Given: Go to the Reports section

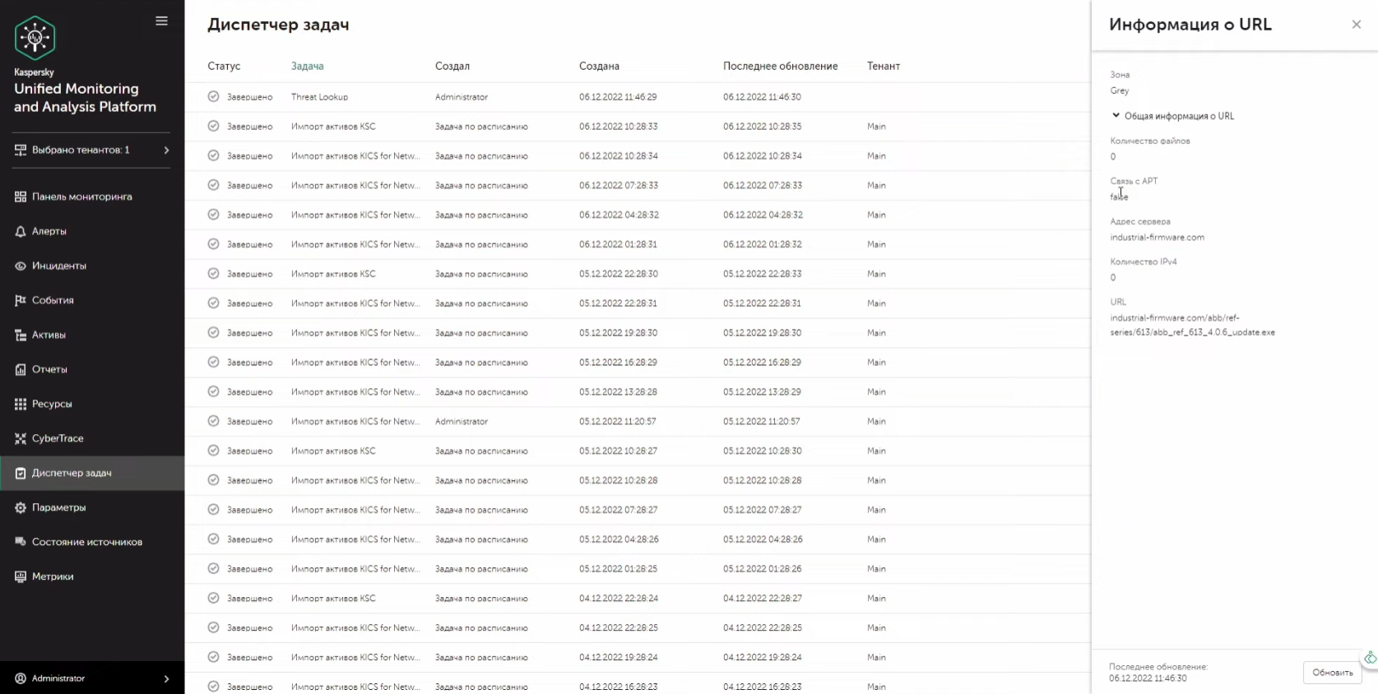Looking at the screenshot, I should [x=49, y=370].
